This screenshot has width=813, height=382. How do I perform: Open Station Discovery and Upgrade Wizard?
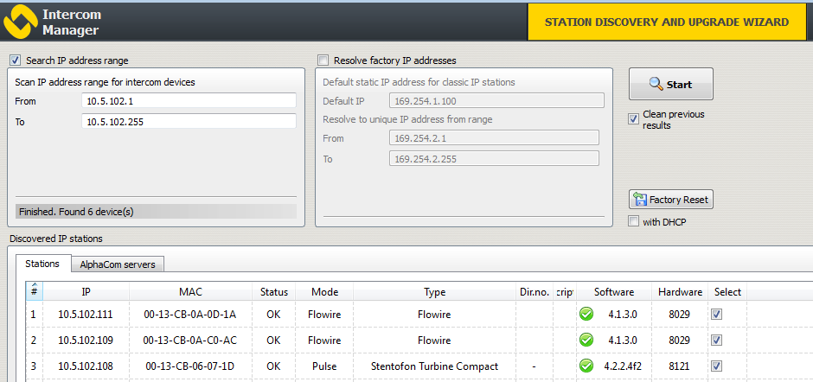(666, 22)
